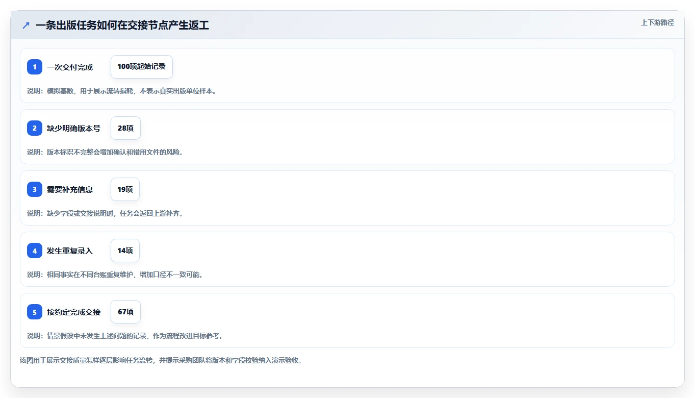The width and height of the screenshot is (695, 398).
Task: Click the 上下游路径 label in header
Action: coord(657,22)
